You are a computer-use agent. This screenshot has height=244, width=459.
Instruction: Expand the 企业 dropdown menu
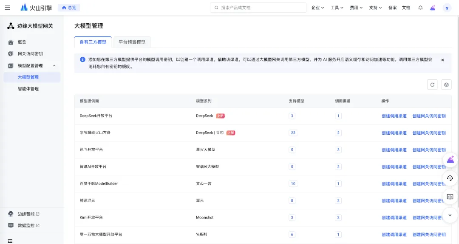[317, 8]
